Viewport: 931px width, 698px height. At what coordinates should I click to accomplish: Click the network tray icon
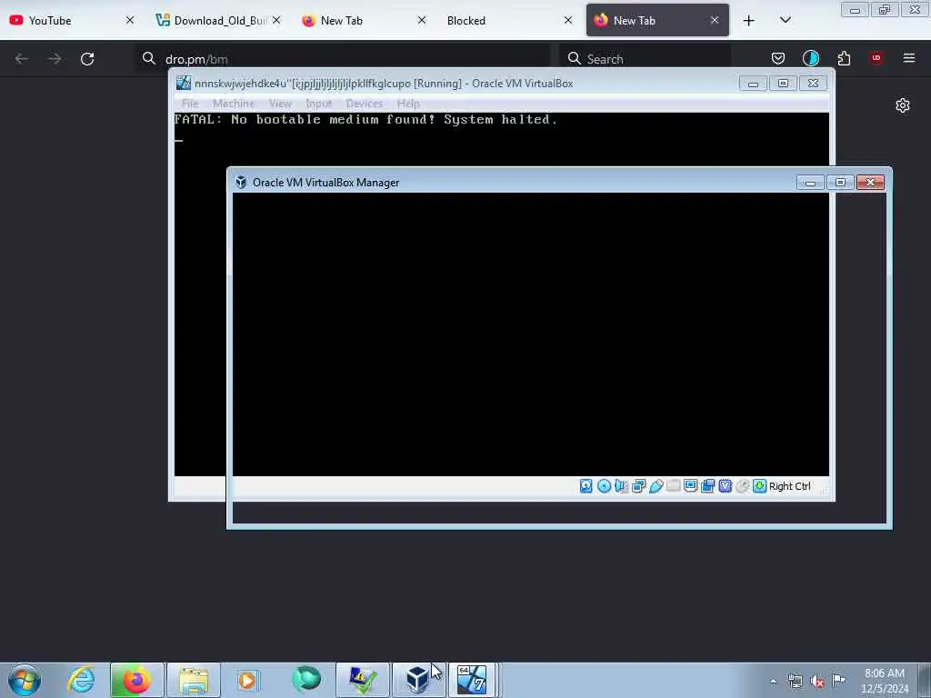795,681
